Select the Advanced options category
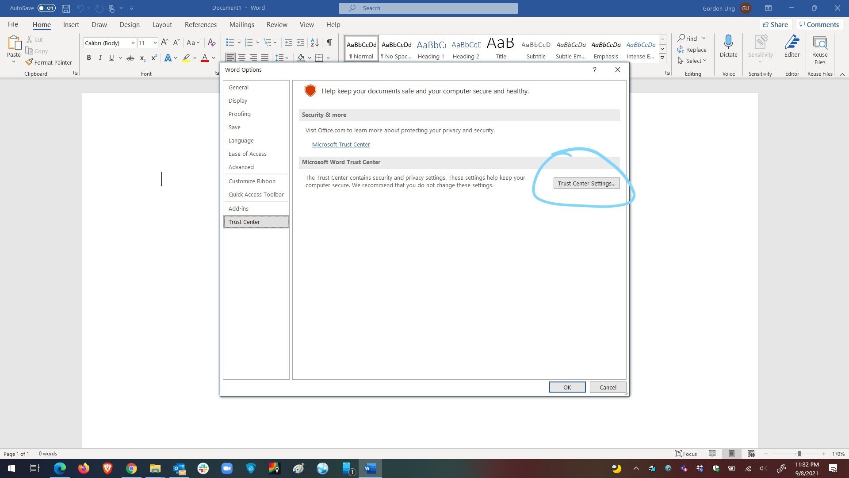 (x=256, y=167)
